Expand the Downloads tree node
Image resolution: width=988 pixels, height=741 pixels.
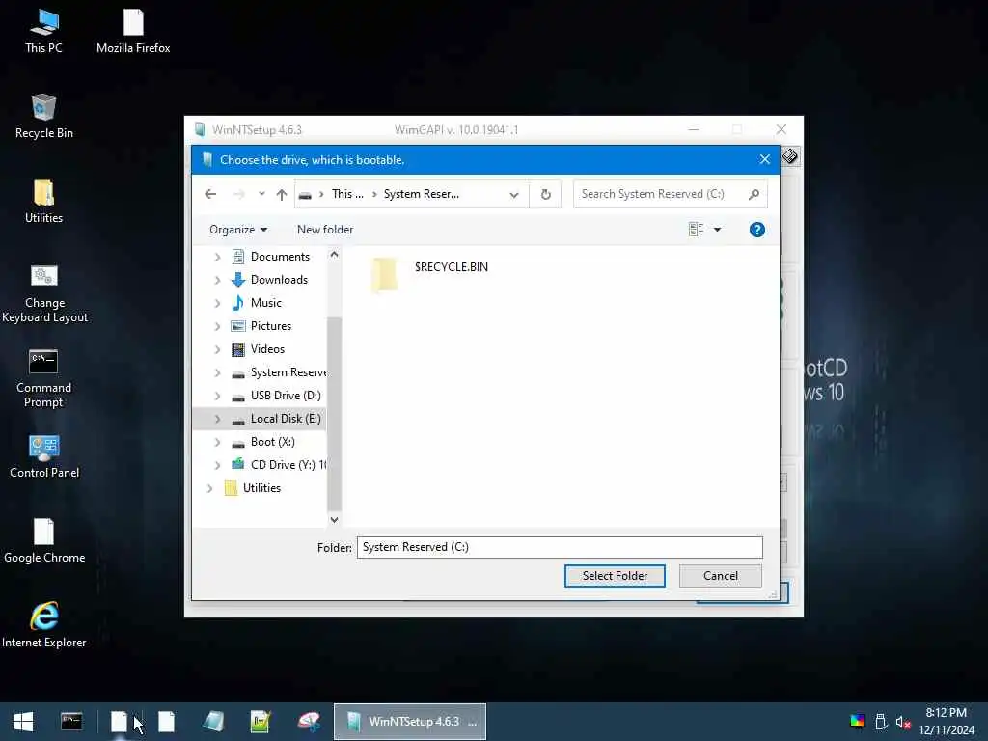point(217,280)
